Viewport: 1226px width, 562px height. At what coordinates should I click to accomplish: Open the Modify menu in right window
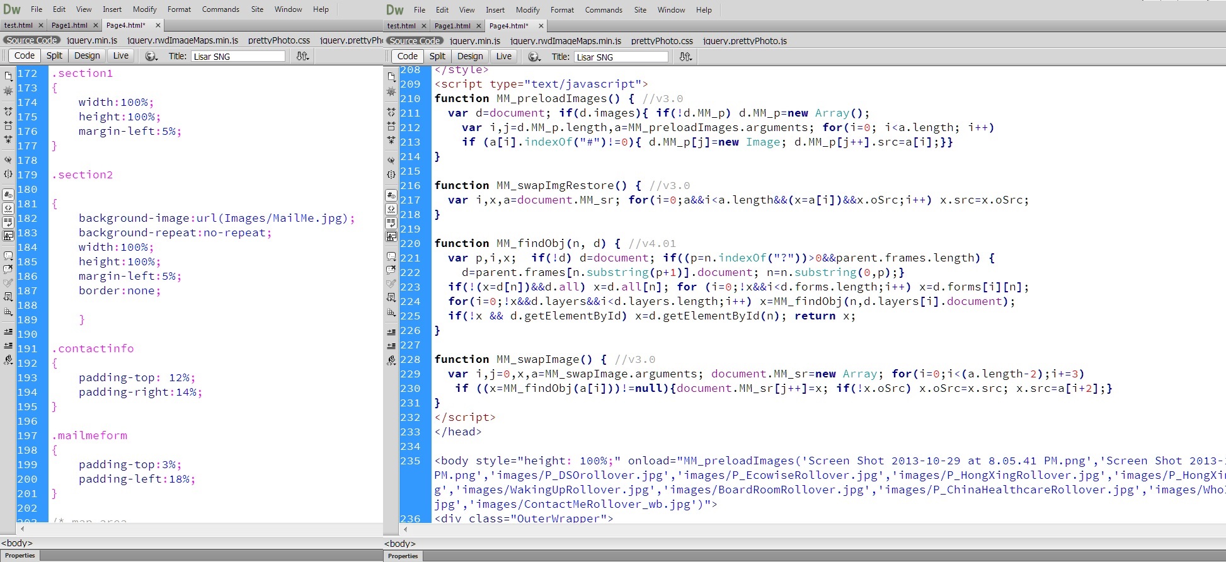(x=527, y=10)
